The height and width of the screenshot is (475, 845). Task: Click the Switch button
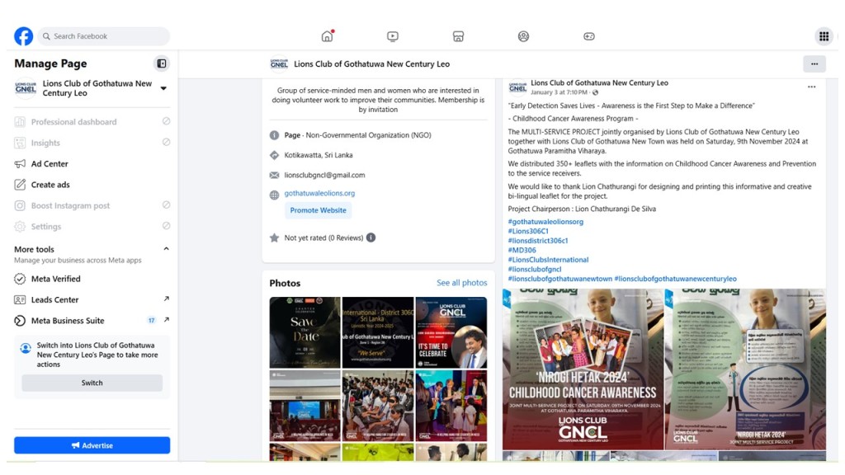(x=92, y=383)
